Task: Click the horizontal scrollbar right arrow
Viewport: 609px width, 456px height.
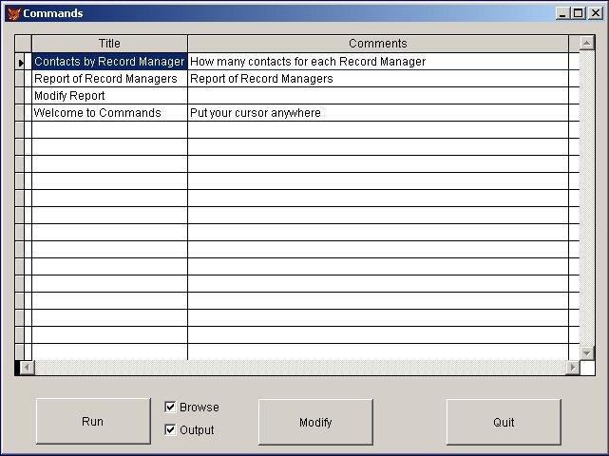Action: pyautogui.click(x=573, y=367)
